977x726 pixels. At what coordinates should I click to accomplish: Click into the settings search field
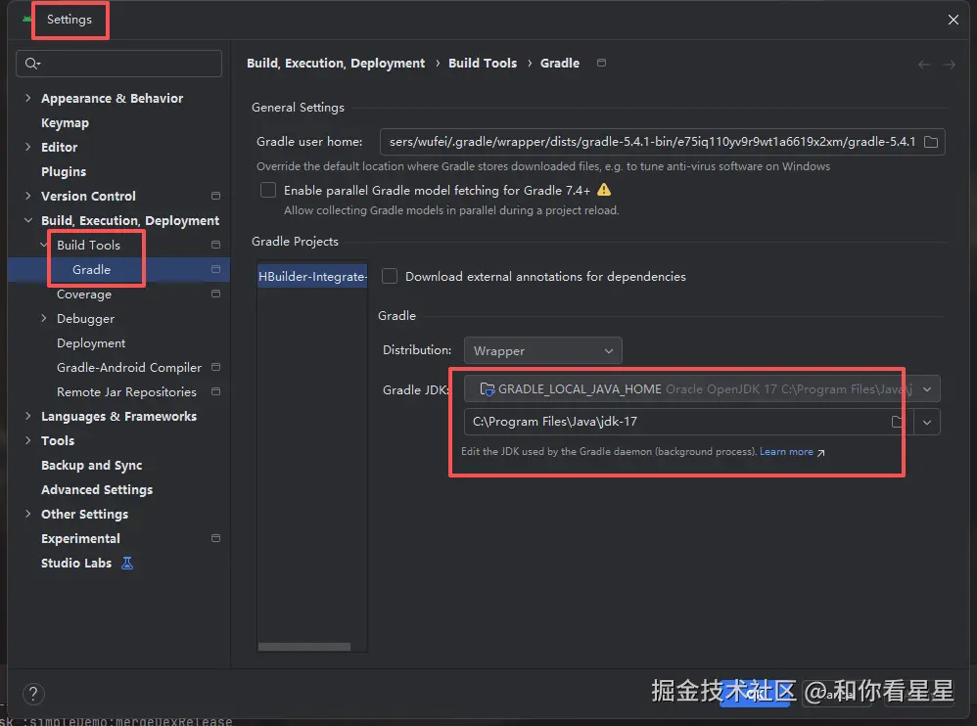119,64
